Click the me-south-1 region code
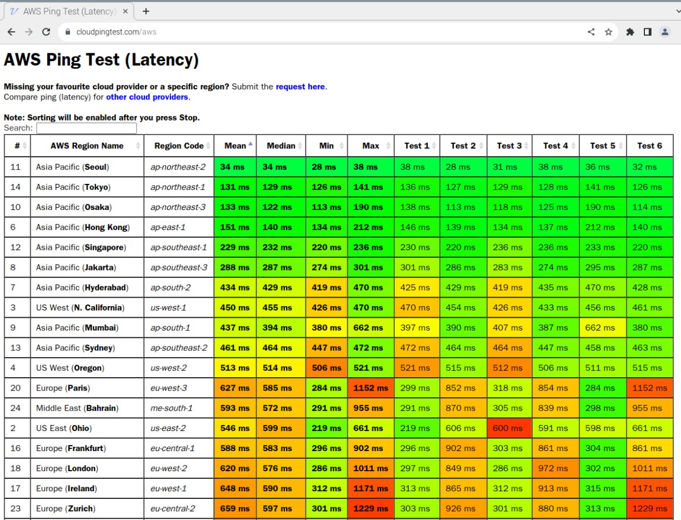 pos(172,408)
